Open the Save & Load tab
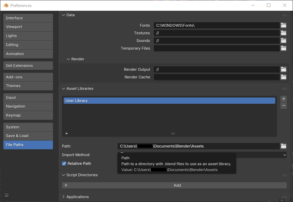 coord(28,136)
